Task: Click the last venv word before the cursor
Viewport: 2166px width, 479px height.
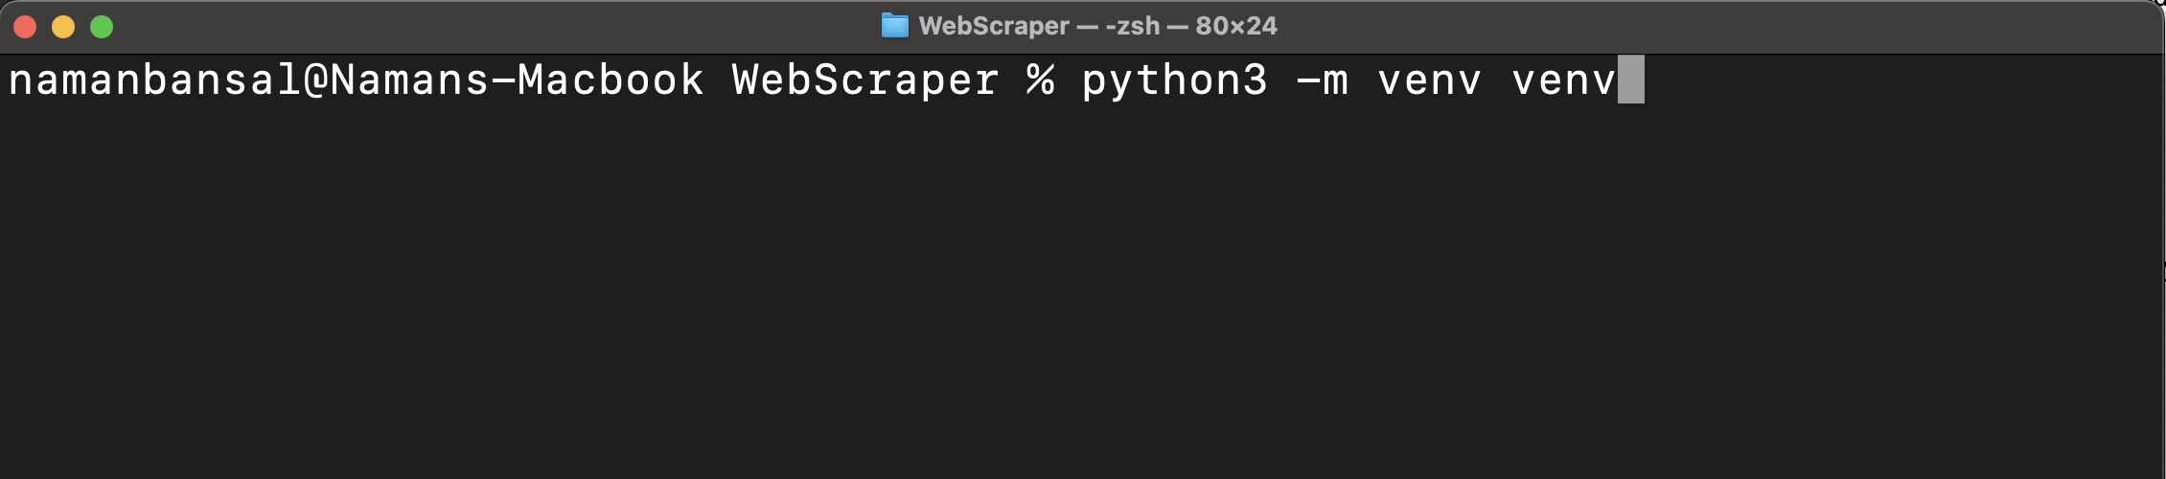Action: (1563, 80)
